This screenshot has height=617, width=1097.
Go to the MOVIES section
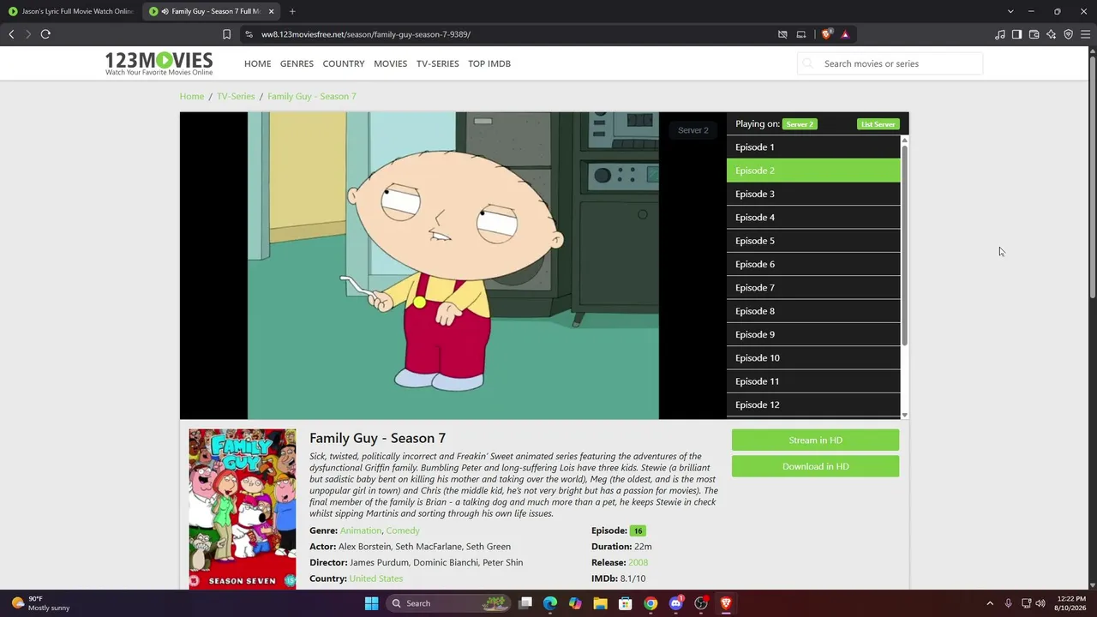tap(390, 63)
